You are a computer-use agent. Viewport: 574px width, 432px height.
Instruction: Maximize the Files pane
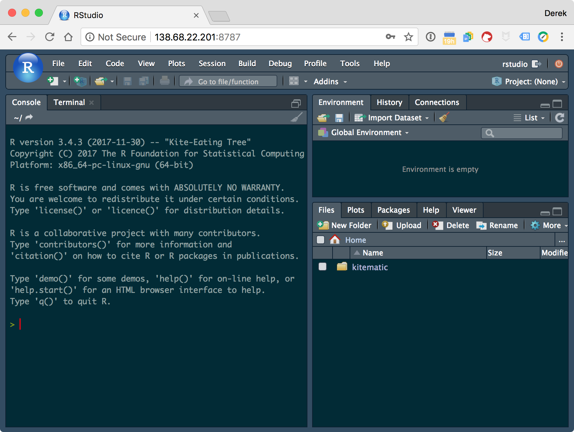tap(557, 211)
